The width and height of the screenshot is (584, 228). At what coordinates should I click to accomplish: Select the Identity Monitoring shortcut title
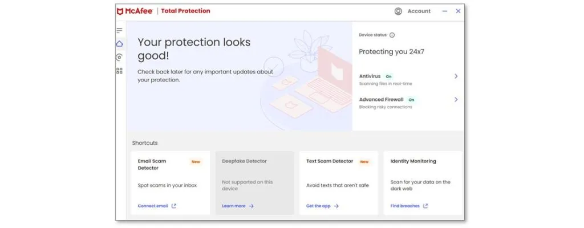413,161
